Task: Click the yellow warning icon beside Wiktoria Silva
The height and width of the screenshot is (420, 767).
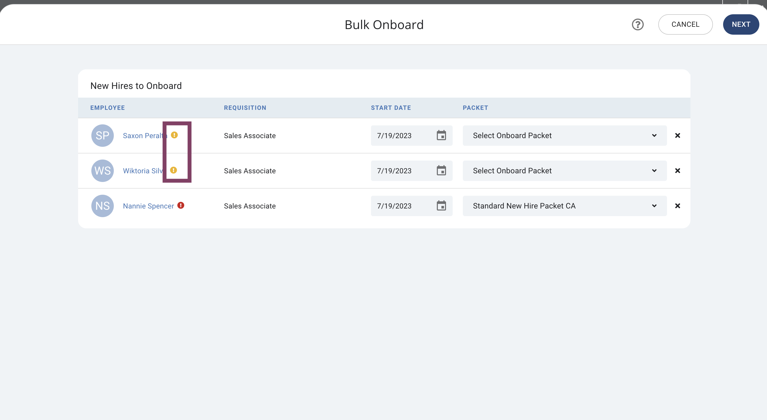Action: (x=173, y=170)
